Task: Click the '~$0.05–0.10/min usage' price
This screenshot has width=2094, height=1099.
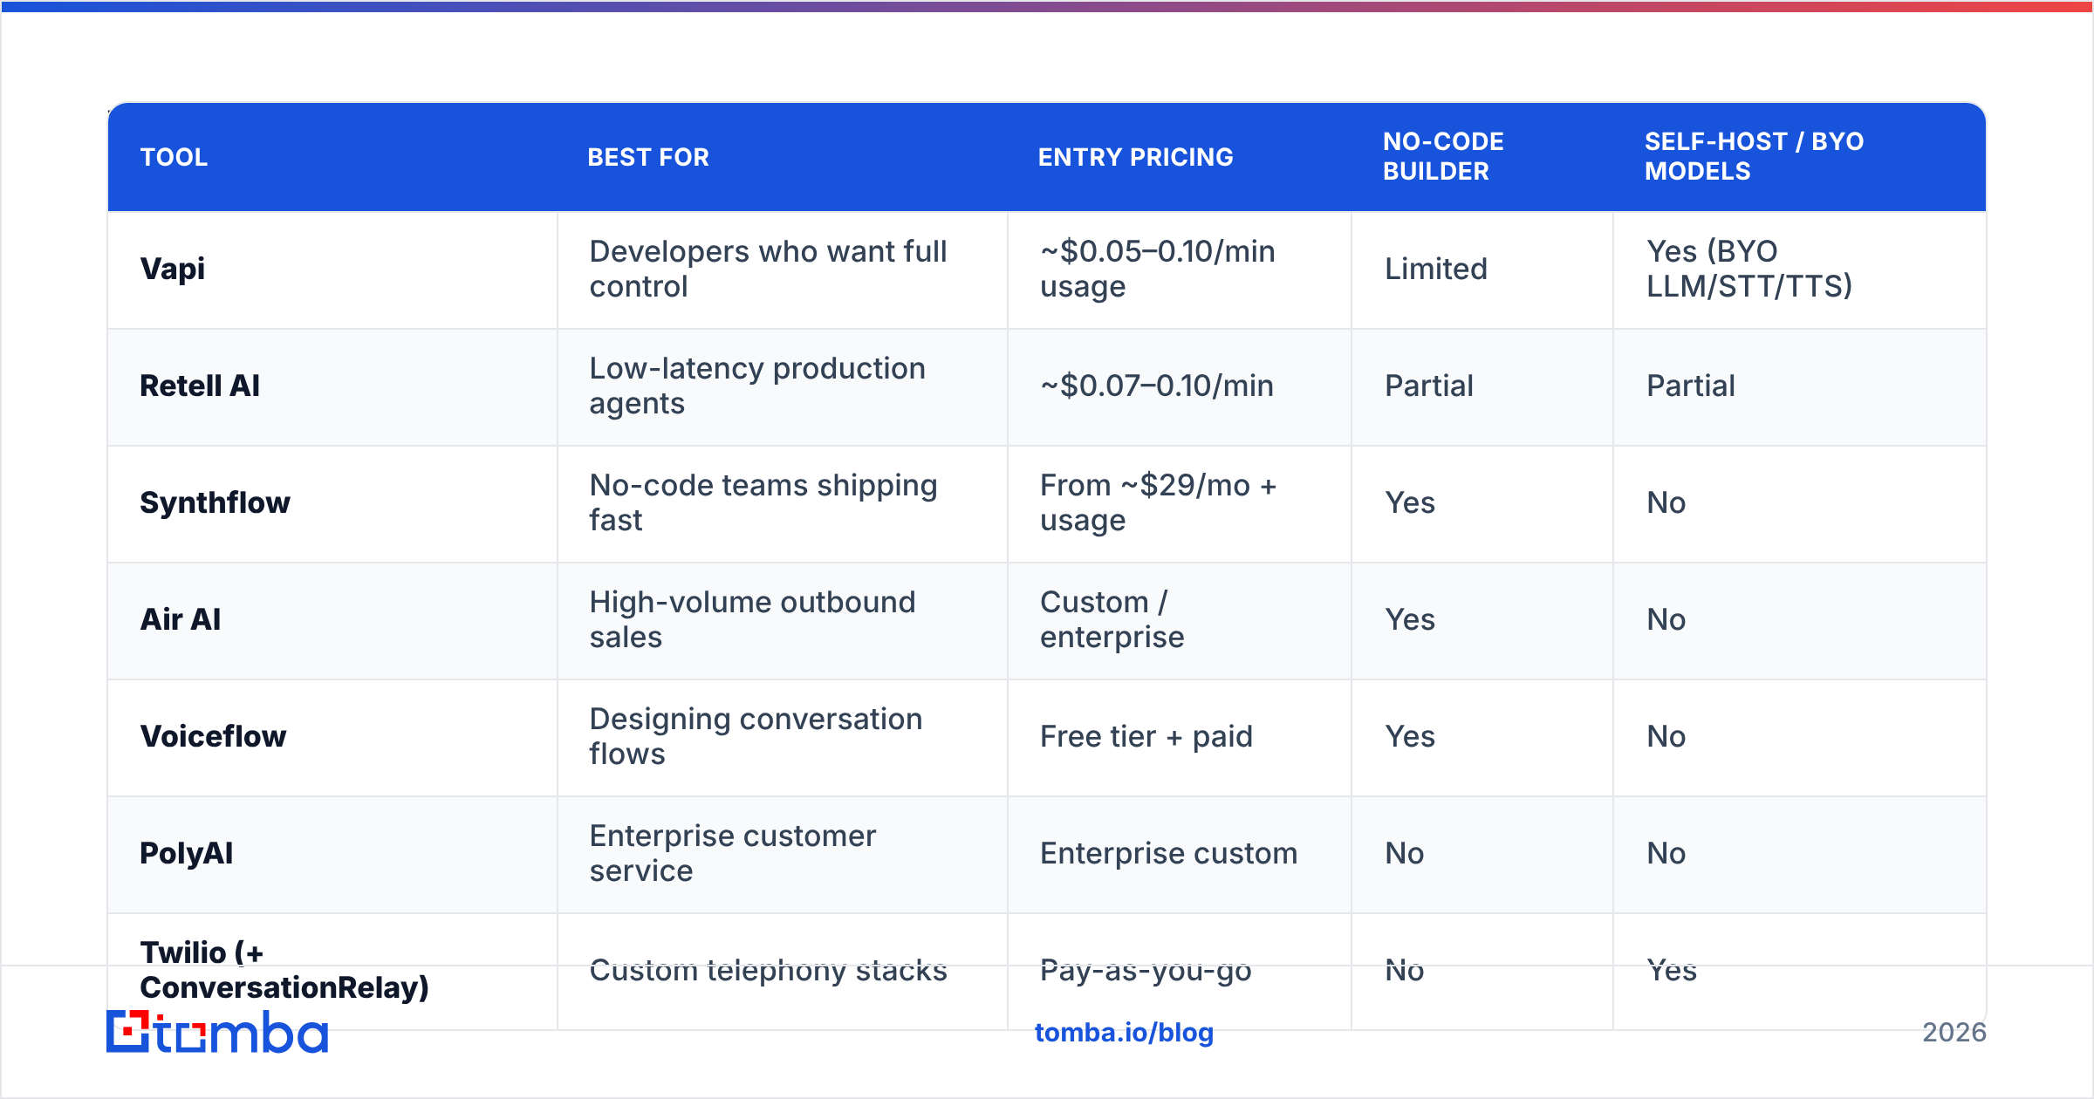Action: pos(1157,269)
